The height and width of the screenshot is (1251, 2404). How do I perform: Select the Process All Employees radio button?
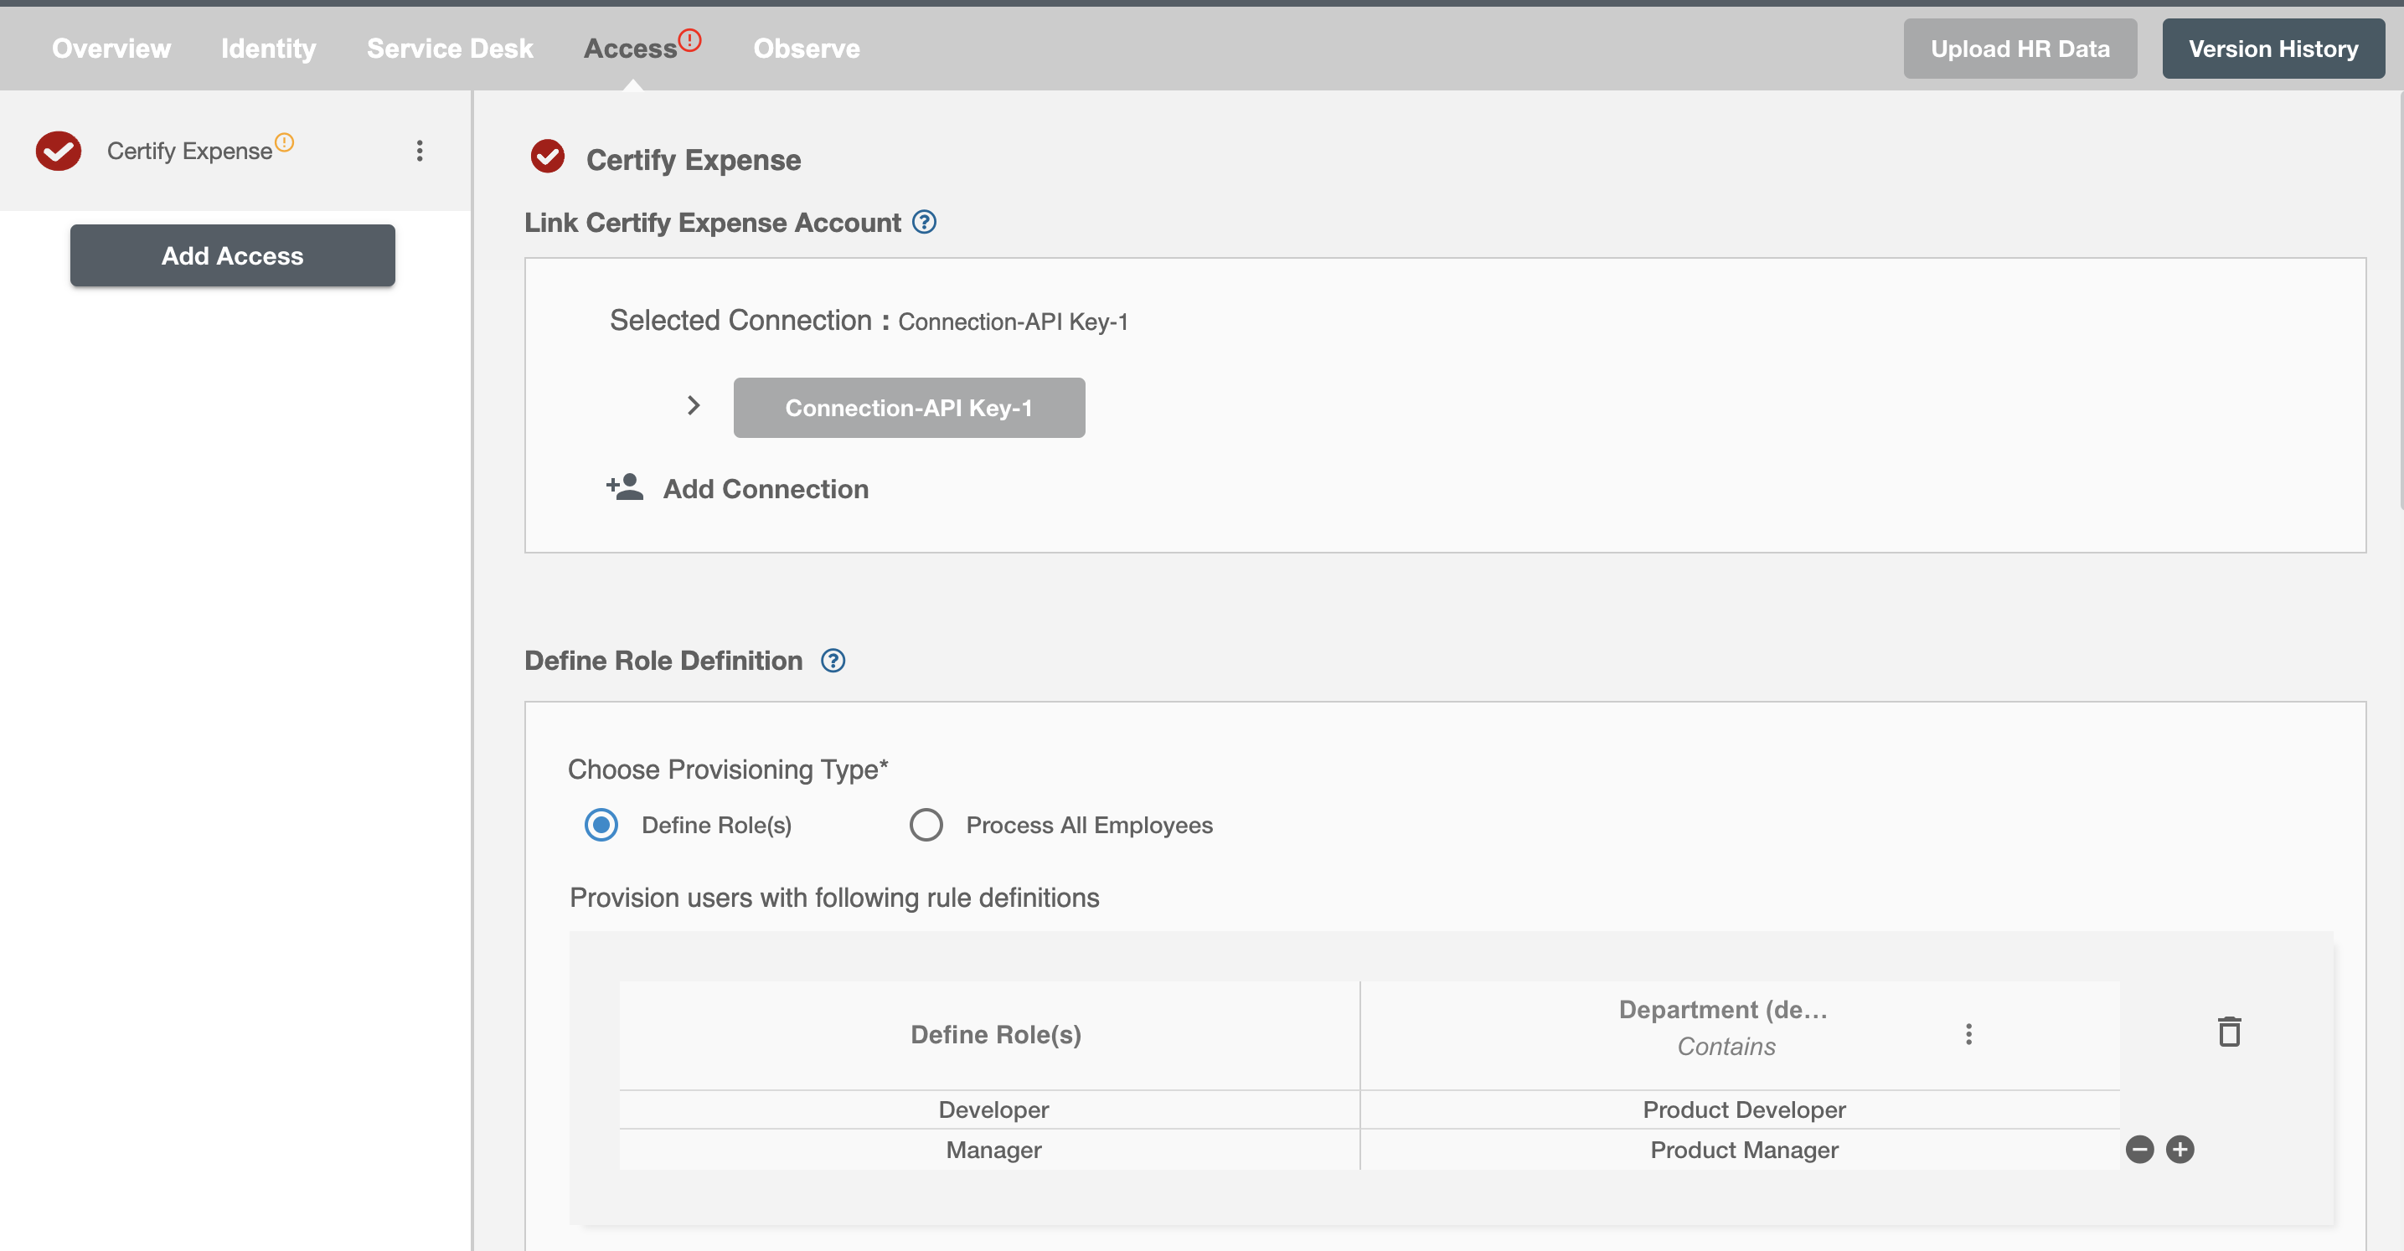pos(926,825)
